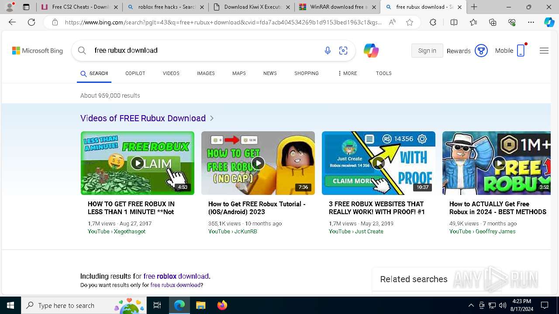The image size is (559, 314).
Task: Reload the current page
Action: pos(31,22)
